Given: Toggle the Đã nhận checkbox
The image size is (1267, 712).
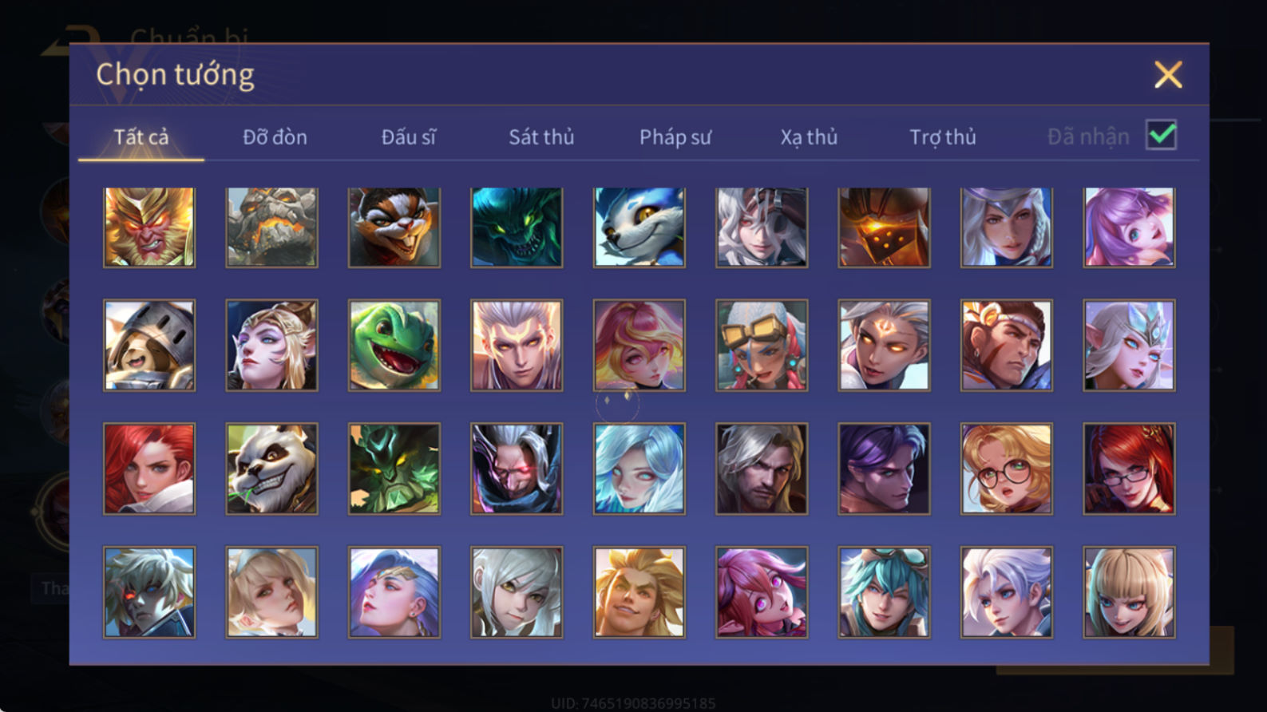Looking at the screenshot, I should coord(1162,135).
